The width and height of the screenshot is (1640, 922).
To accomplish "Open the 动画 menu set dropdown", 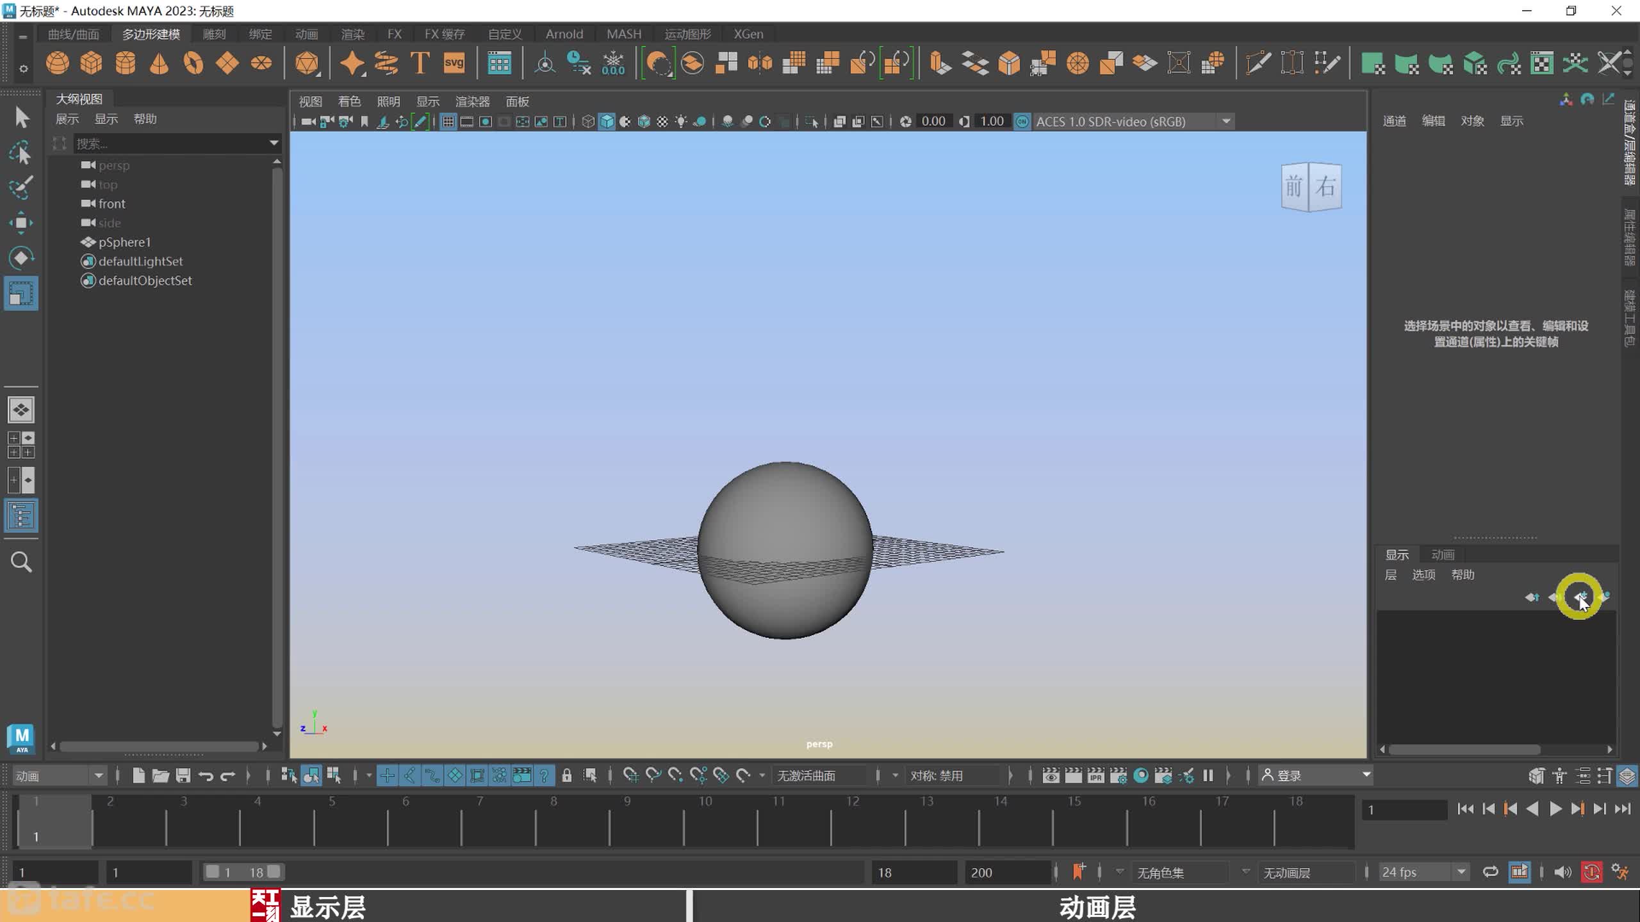I will (x=59, y=776).
